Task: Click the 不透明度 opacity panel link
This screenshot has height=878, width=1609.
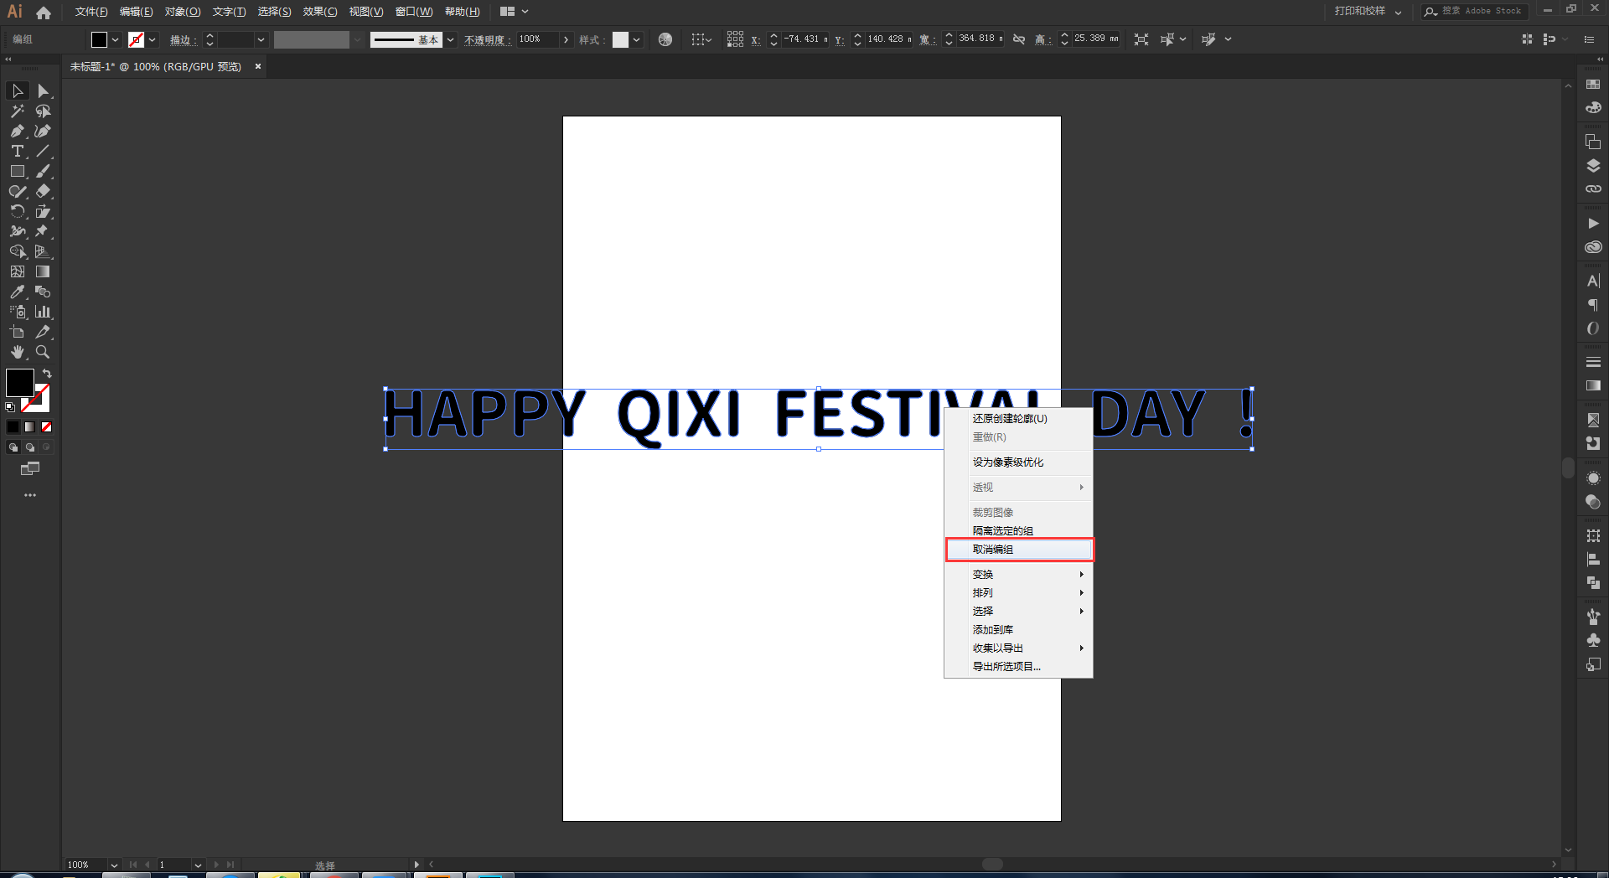Action: pos(485,40)
